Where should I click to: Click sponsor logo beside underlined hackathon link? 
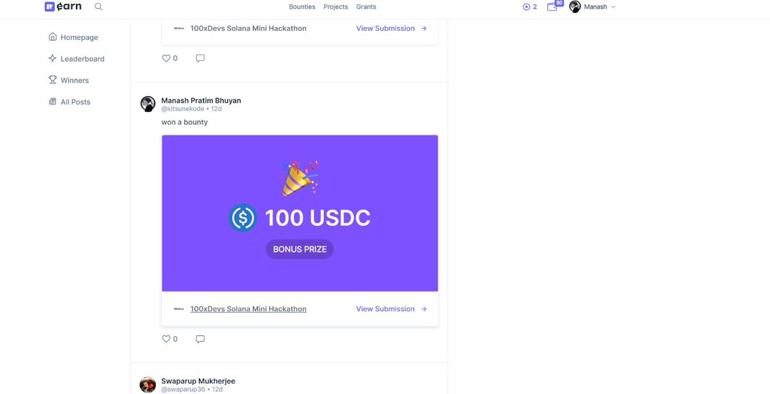coord(178,309)
